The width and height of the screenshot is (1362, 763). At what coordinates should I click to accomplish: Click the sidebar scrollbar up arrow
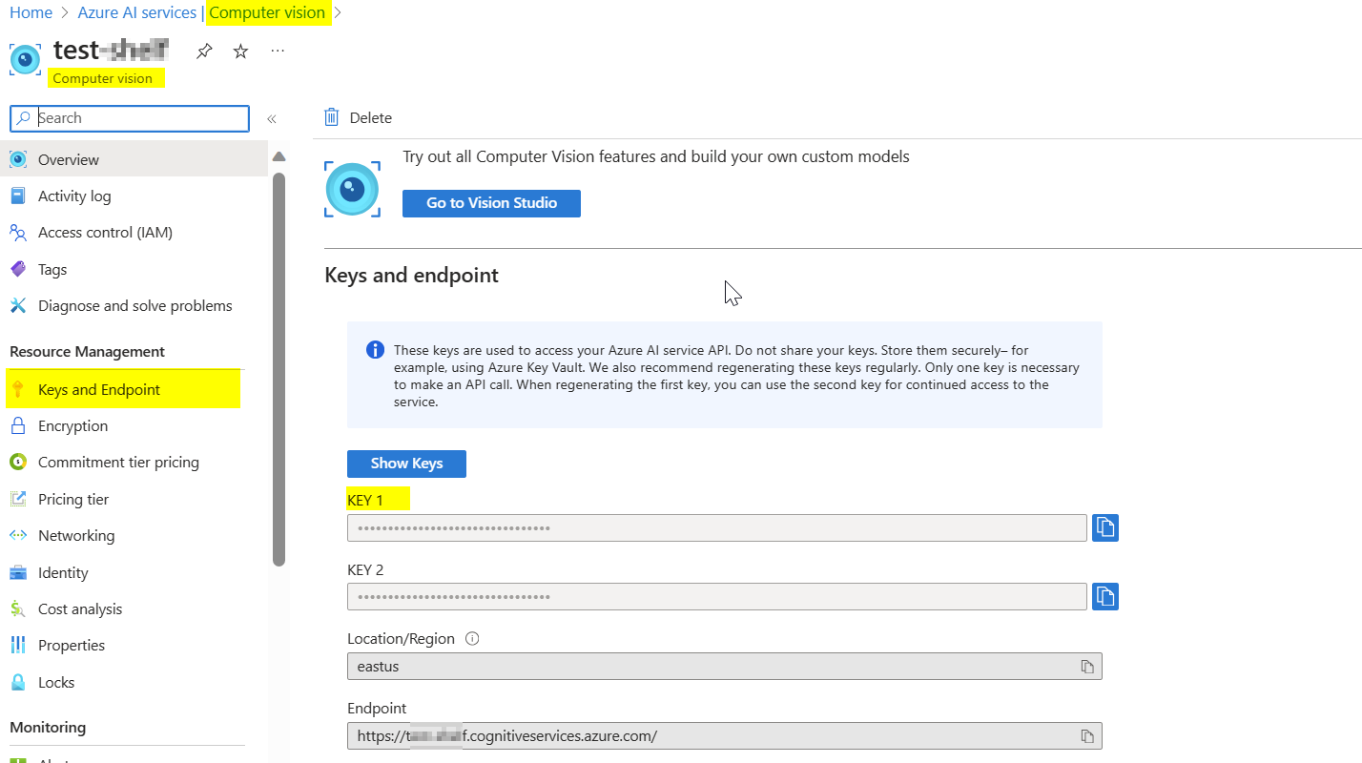[x=279, y=156]
